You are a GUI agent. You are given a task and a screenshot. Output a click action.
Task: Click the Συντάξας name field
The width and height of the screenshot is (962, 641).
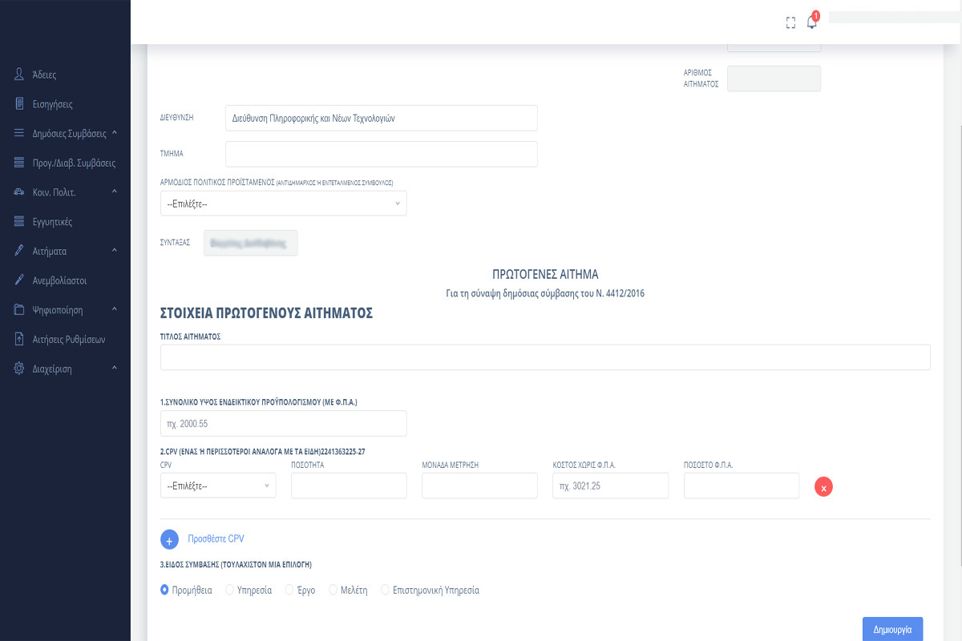[x=251, y=243]
